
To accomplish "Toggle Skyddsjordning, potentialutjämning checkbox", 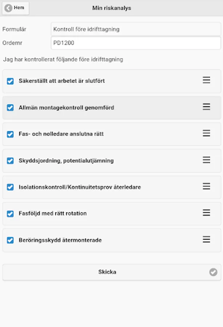I will pyautogui.click(x=10, y=161).
